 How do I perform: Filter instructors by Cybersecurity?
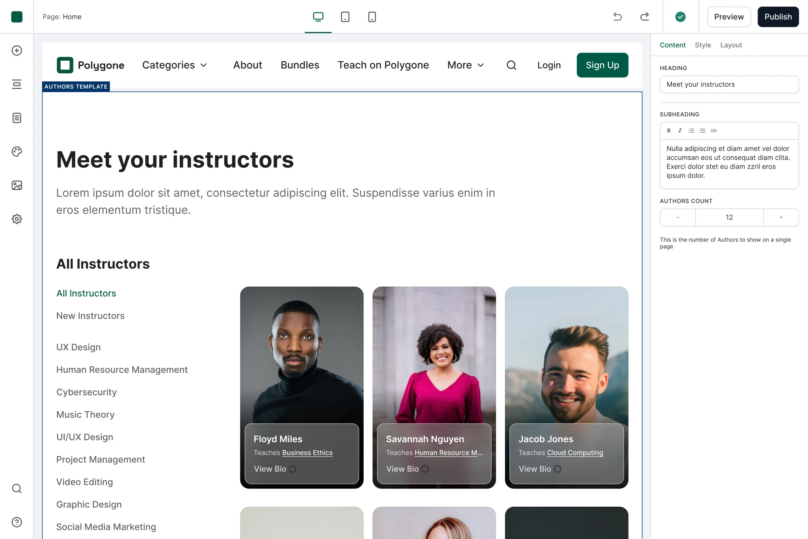(87, 392)
